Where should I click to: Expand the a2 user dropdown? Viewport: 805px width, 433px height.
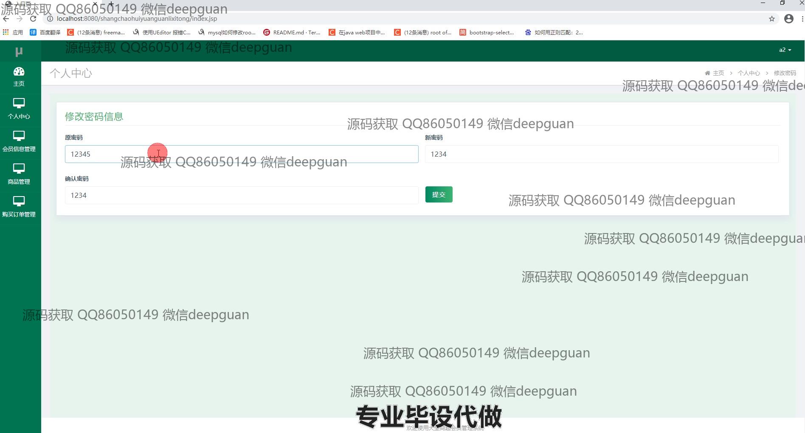pos(785,50)
